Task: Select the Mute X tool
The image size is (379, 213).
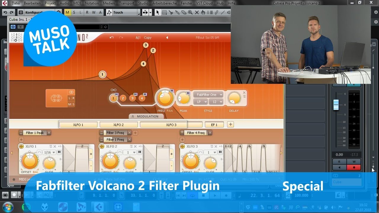Action: coord(197,12)
